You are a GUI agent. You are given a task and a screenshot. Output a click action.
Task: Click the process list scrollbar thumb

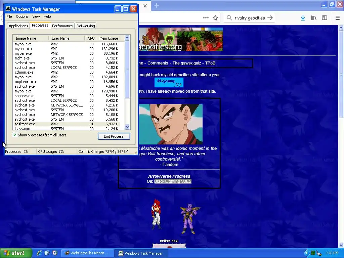(127, 70)
